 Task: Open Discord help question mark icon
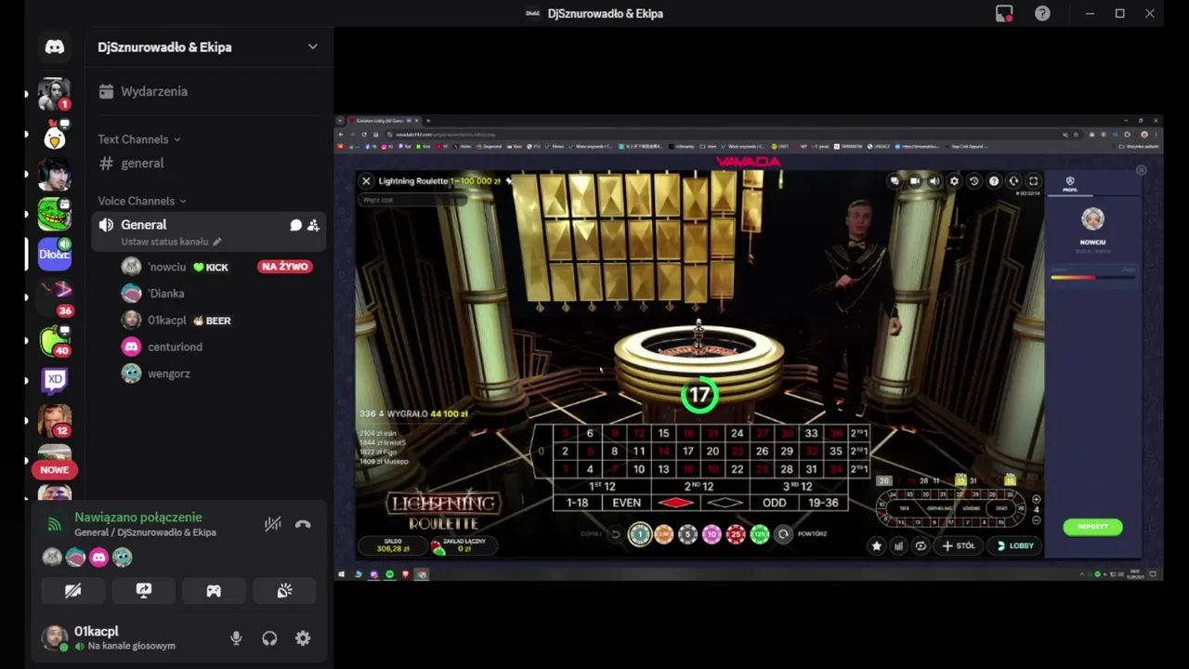tap(1042, 13)
